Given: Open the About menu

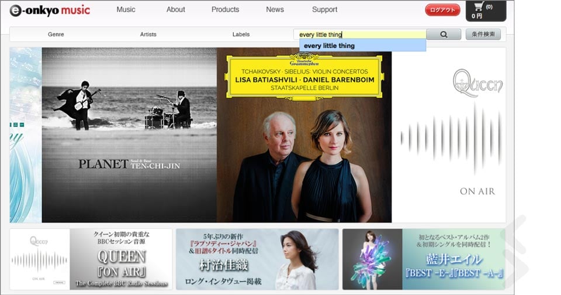Looking at the screenshot, I should click(176, 10).
